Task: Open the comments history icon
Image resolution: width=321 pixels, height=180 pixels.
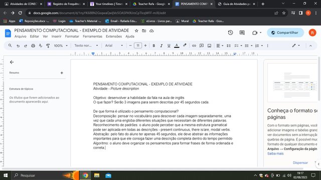Action: tap(242, 32)
